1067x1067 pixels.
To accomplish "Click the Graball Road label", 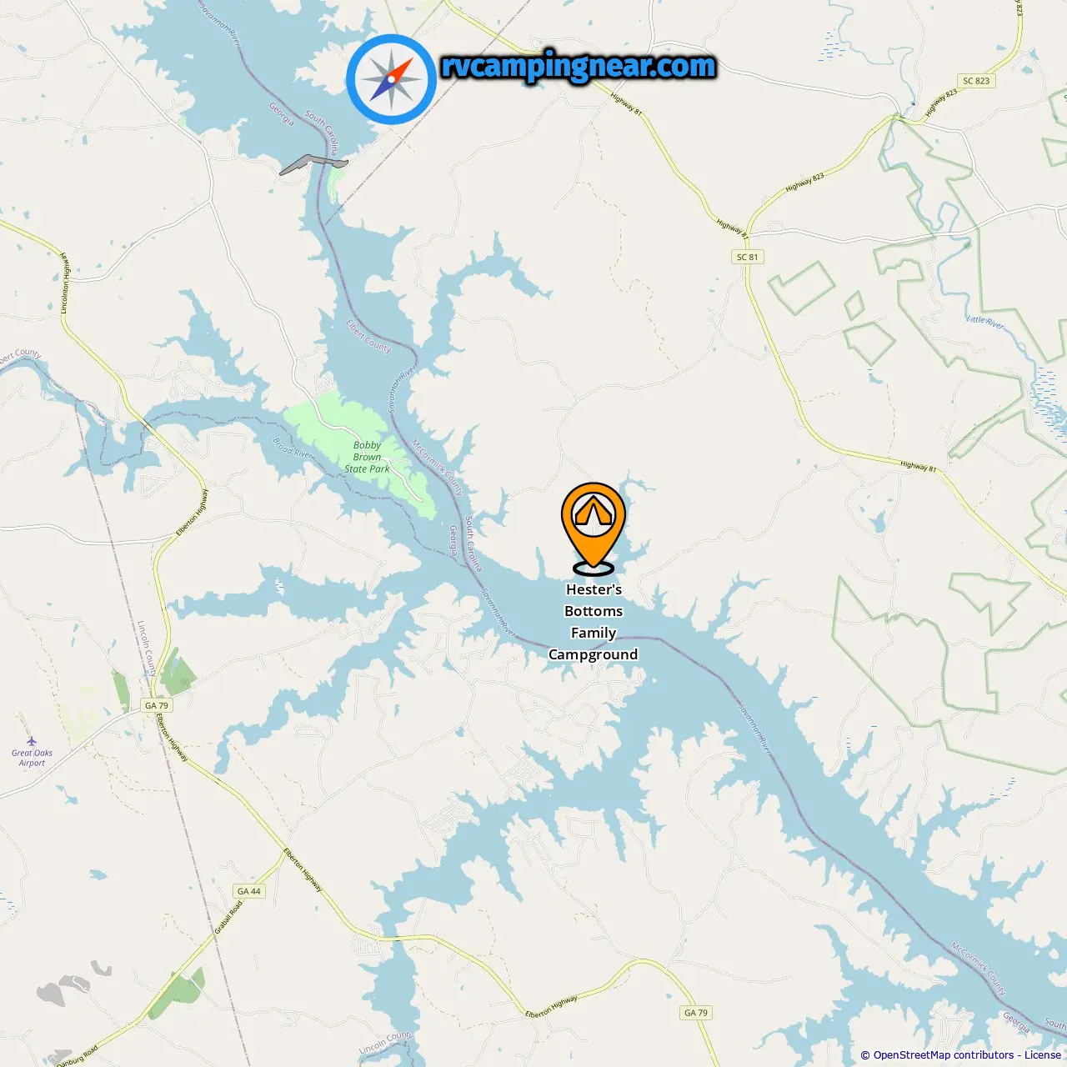I will tap(228, 918).
